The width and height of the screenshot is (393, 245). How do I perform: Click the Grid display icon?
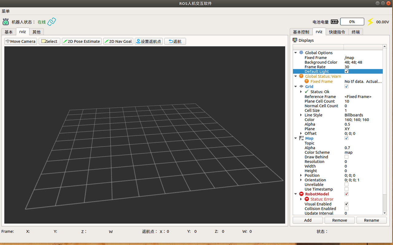[301, 87]
